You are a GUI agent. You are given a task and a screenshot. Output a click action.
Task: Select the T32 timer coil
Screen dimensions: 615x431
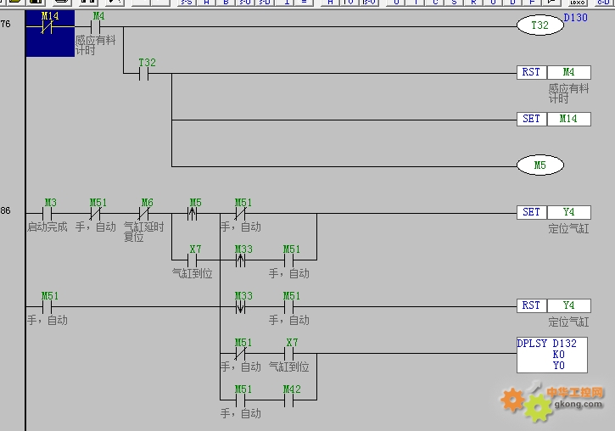click(x=540, y=25)
